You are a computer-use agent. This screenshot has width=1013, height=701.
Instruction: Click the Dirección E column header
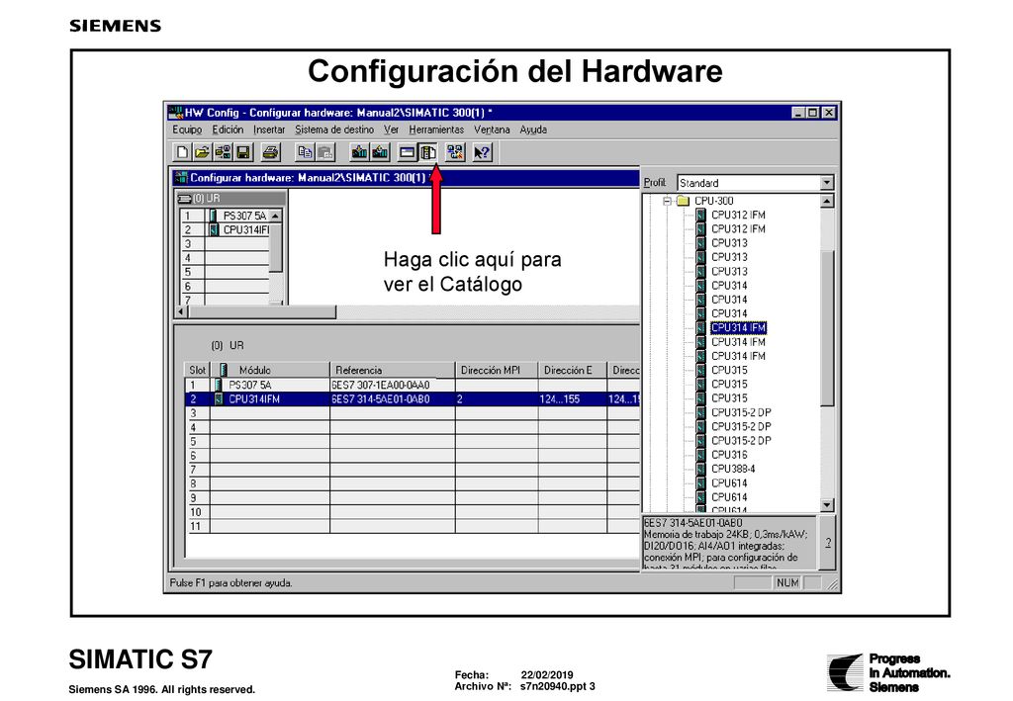coord(573,370)
